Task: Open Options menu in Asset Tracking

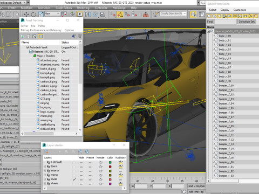Action: (x=69, y=30)
